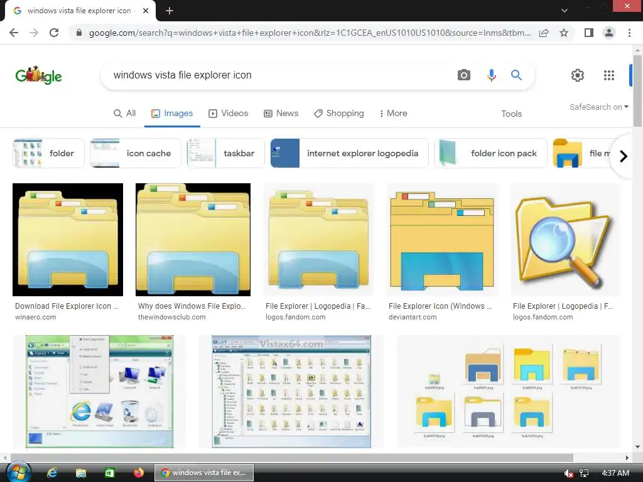Submit search with magnifier icon
This screenshot has height=482, width=643.
point(516,75)
